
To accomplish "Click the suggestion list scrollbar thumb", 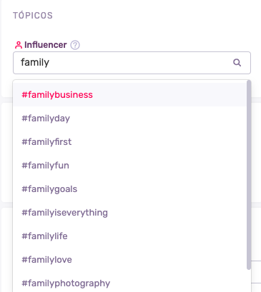I will (249, 175).
